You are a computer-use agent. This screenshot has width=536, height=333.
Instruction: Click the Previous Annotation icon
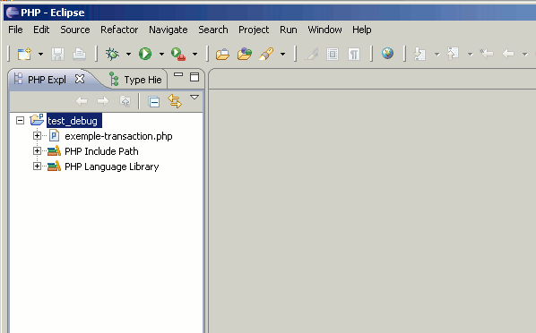(x=453, y=54)
